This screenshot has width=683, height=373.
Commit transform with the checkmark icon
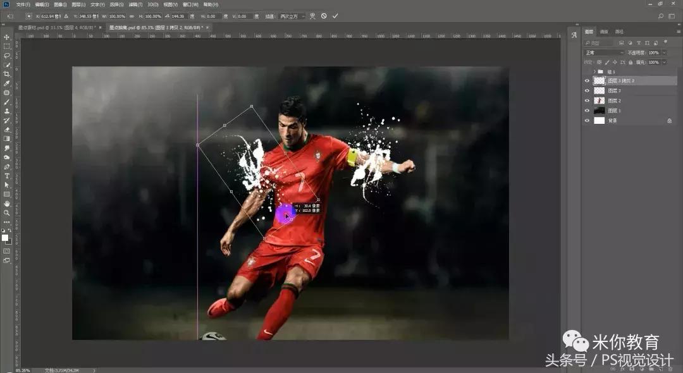[335, 16]
